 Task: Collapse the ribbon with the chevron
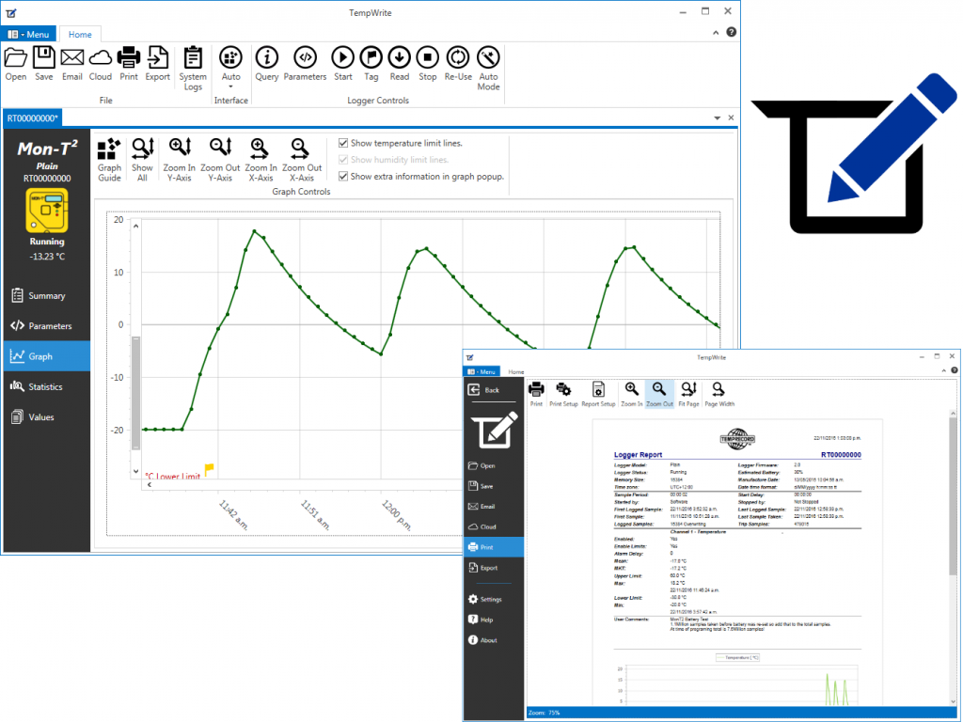716,33
